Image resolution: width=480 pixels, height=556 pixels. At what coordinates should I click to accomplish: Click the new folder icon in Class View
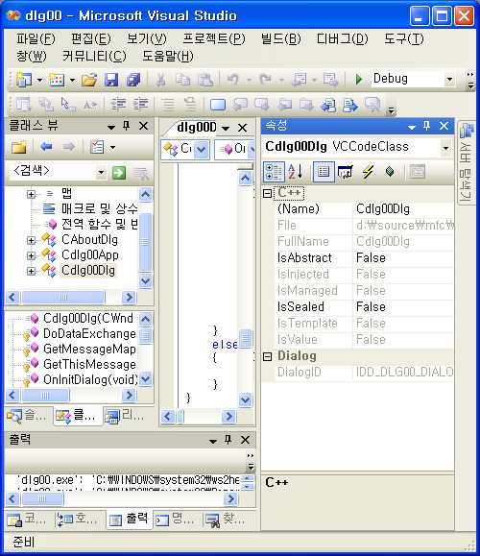pos(19,147)
